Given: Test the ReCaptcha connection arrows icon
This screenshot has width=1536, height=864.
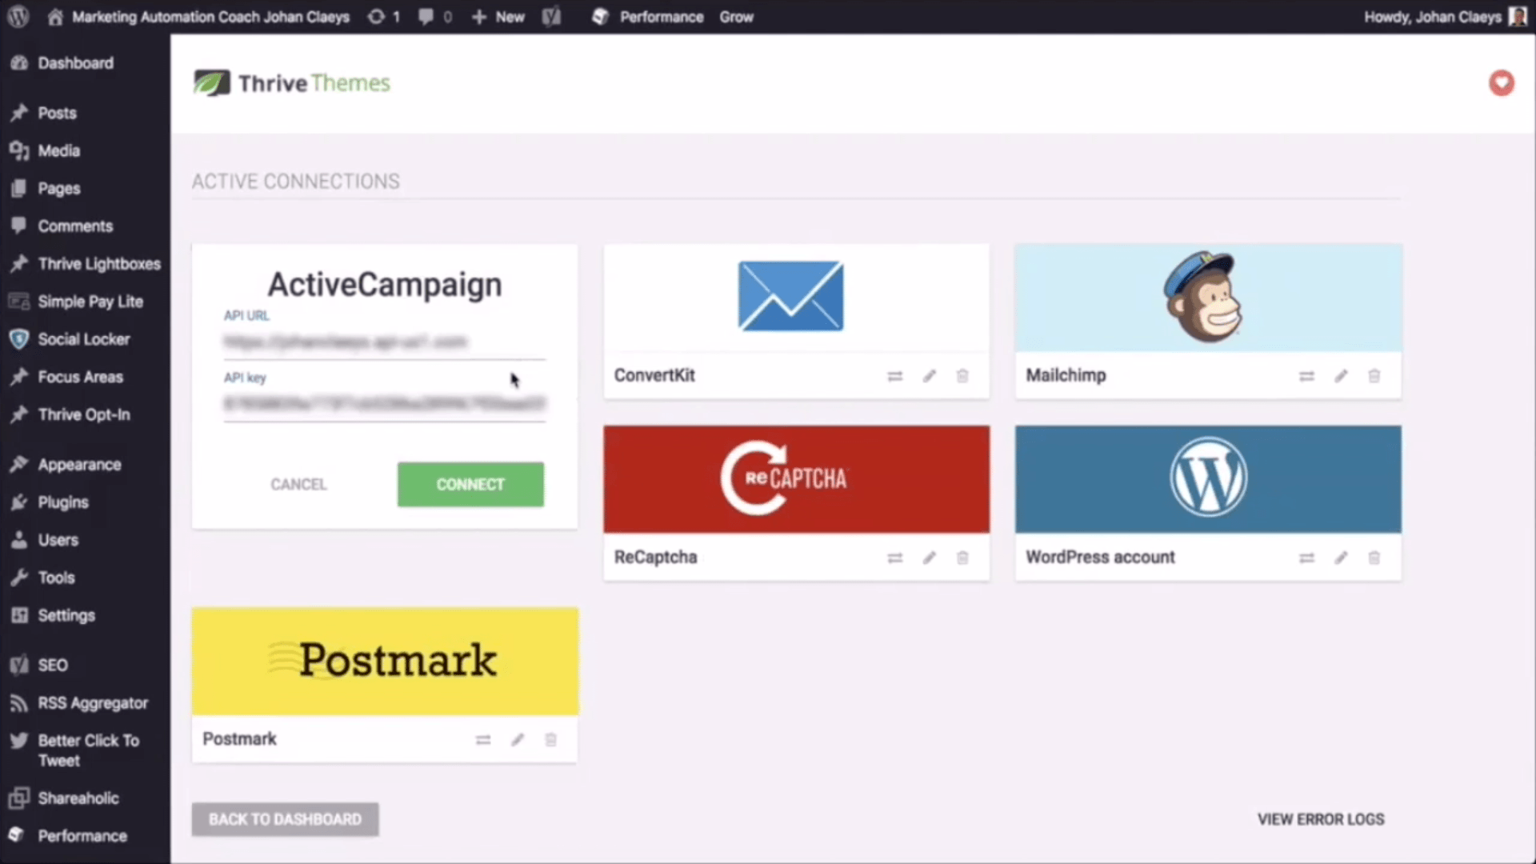Looking at the screenshot, I should coord(895,558).
